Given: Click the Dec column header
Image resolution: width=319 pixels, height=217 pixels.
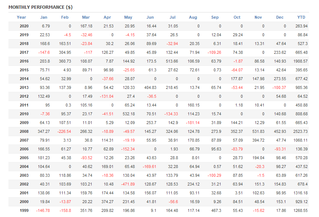Looking at the screenshot, I should tap(280, 17).
